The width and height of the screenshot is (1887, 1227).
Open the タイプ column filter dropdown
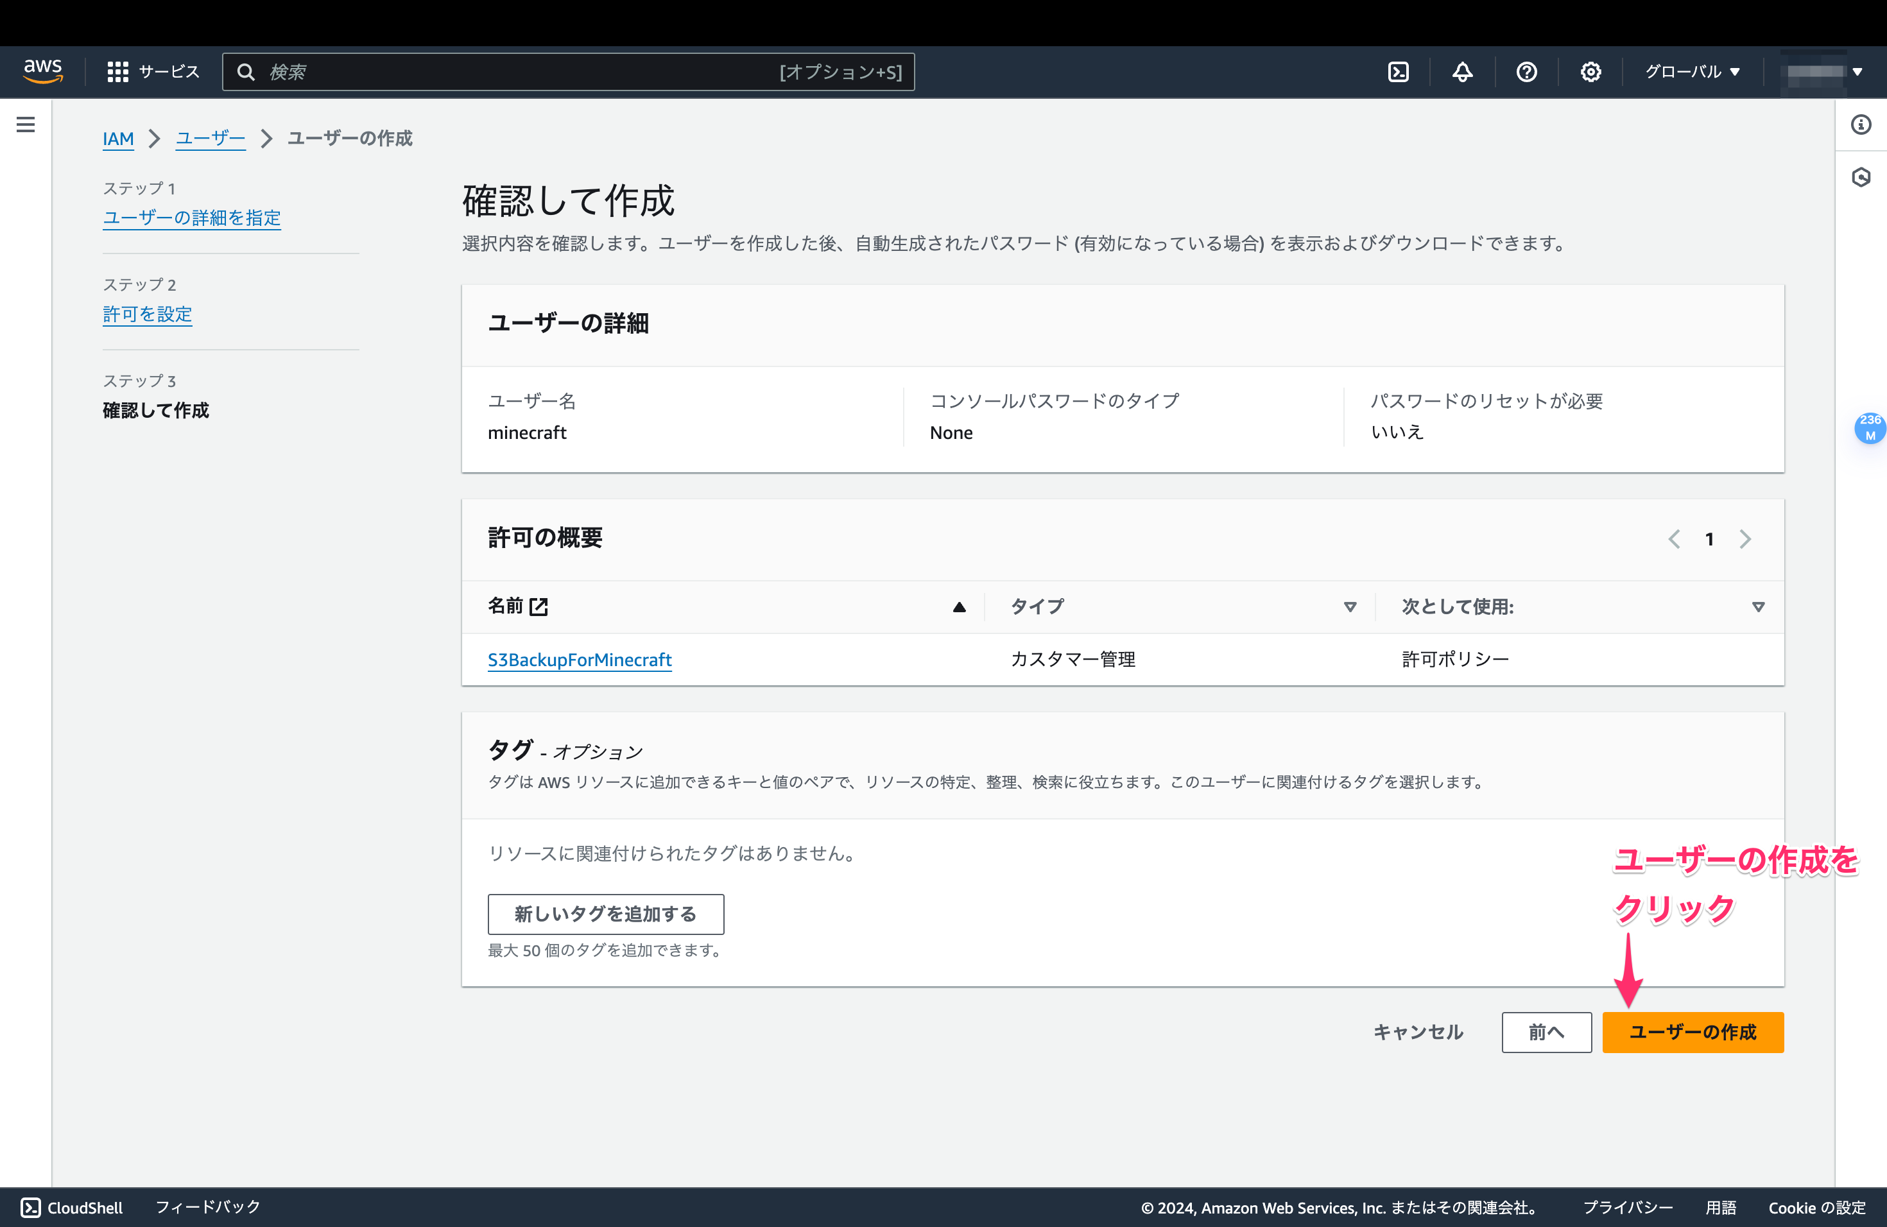point(1349,606)
